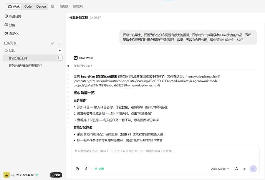Click the slash command icon
Viewport: 265px width, 180px height.
point(78,169)
